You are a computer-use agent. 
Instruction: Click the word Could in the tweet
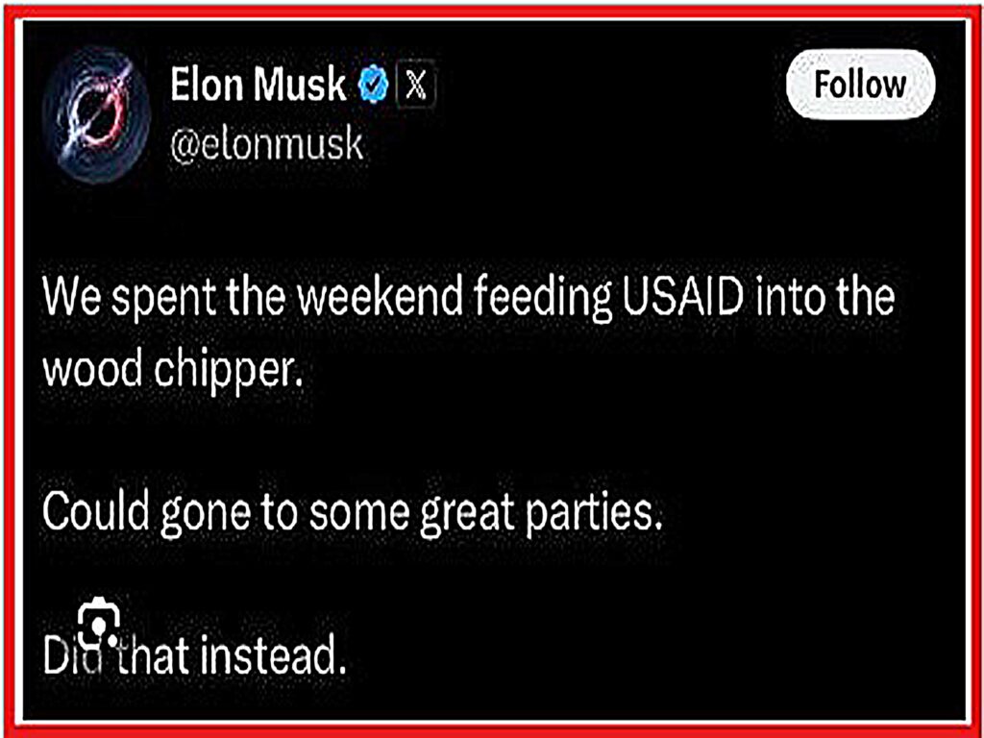[96, 510]
